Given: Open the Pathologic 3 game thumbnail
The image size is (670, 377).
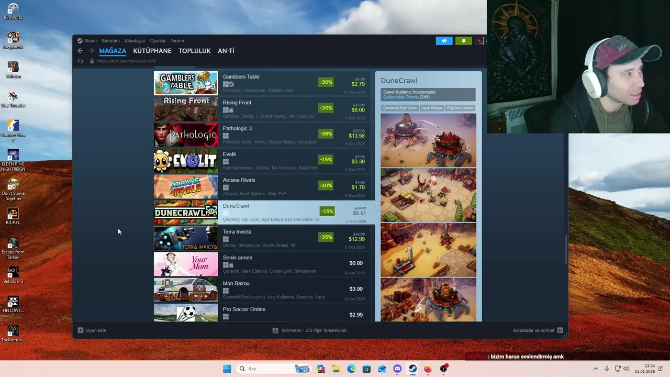Looking at the screenshot, I should tap(186, 135).
